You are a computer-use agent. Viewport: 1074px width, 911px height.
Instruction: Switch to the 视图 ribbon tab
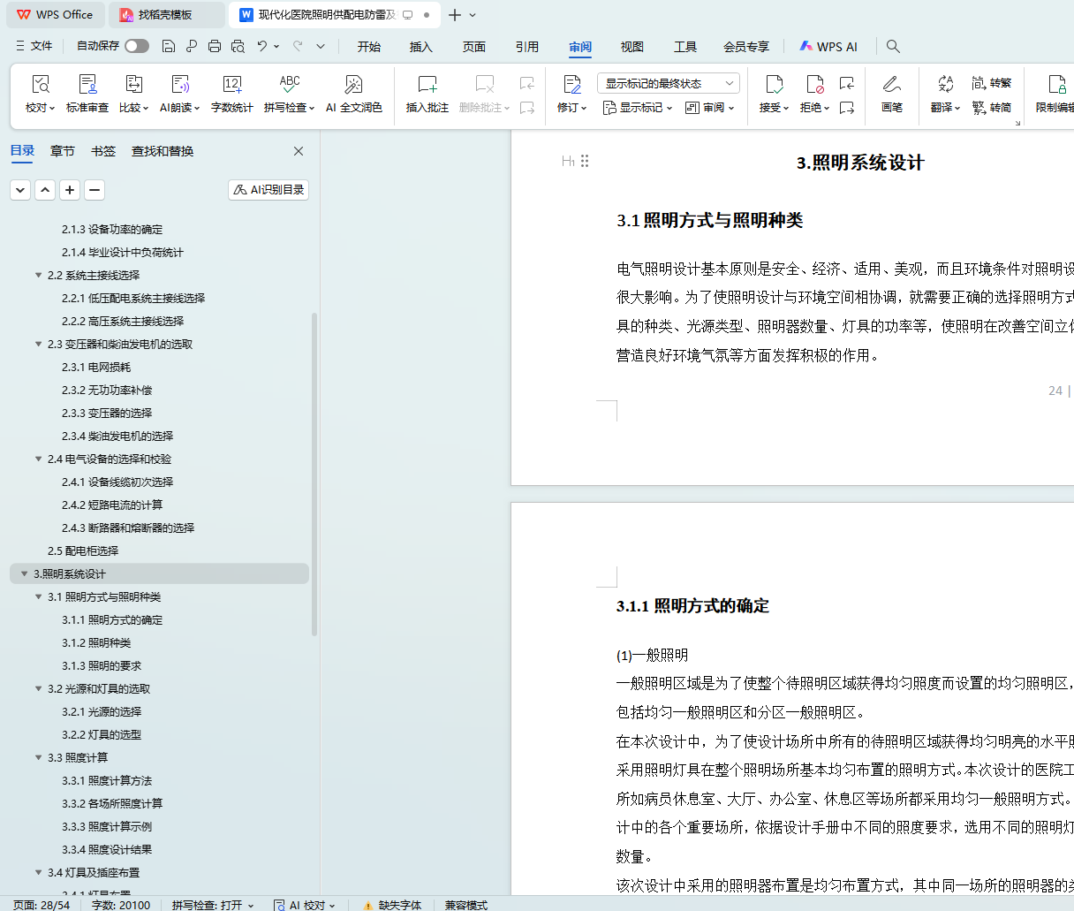(x=632, y=47)
